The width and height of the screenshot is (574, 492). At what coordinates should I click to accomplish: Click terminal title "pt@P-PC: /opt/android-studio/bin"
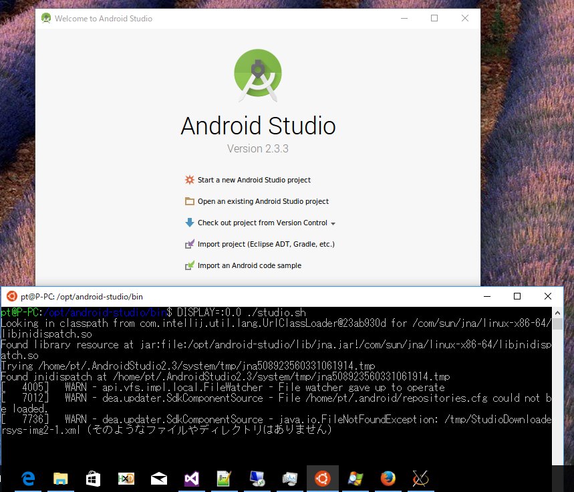click(82, 296)
